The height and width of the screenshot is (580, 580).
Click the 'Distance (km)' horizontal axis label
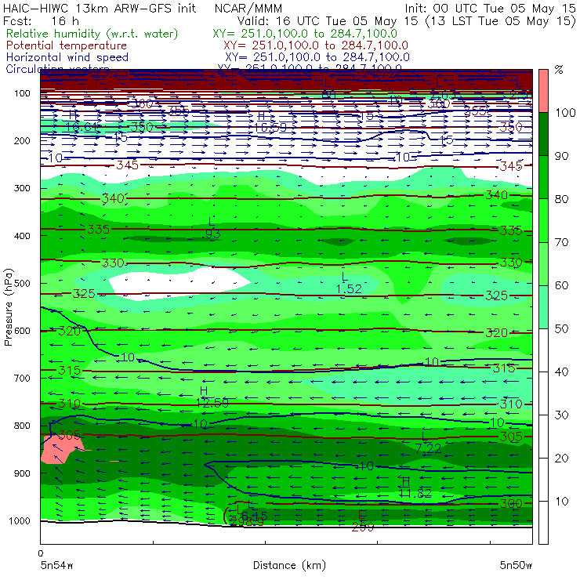[x=289, y=565]
